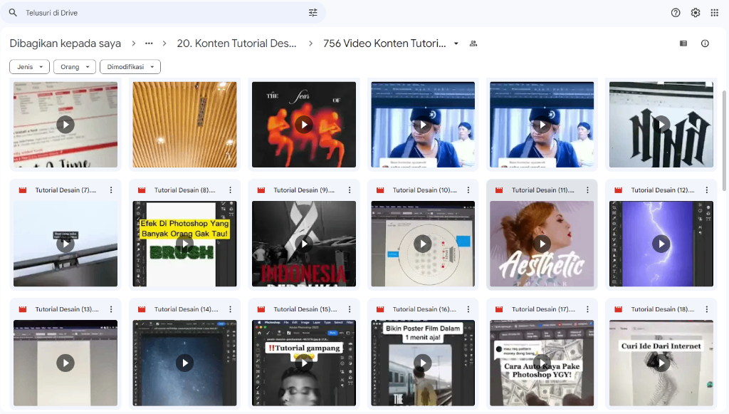Click the vertical scrollbar on the right
The image size is (729, 414).
pyautogui.click(x=723, y=143)
